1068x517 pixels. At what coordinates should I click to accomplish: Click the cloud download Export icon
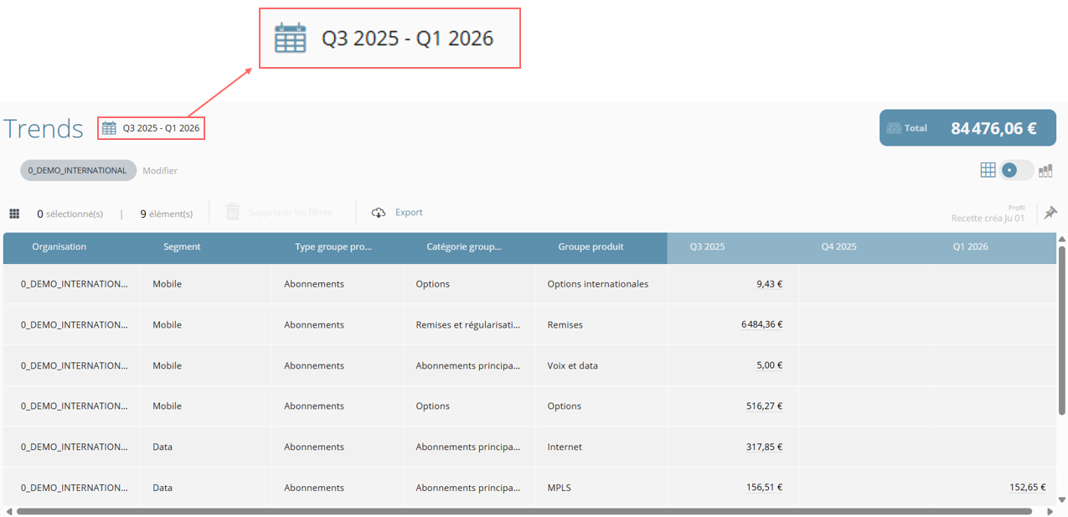379,213
